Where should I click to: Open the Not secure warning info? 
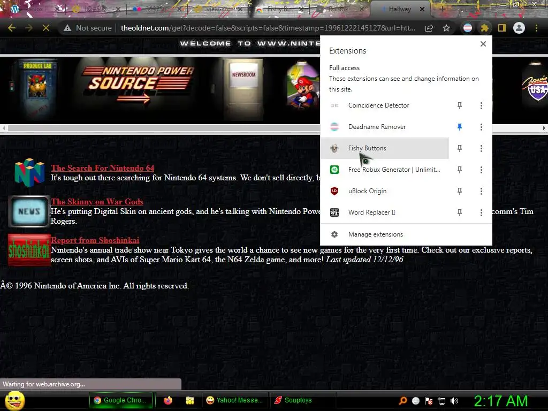(87, 28)
